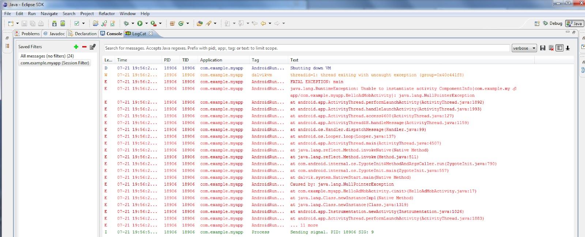Open the File menu
The height and width of the screenshot is (237, 585).
pyautogui.click(x=8, y=13)
